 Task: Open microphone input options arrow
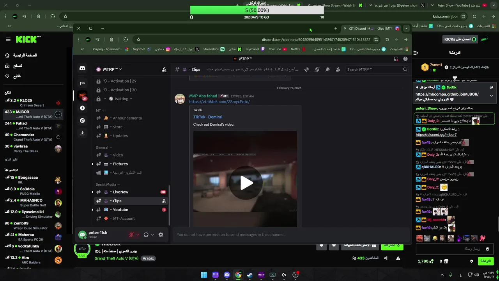pos(138,235)
